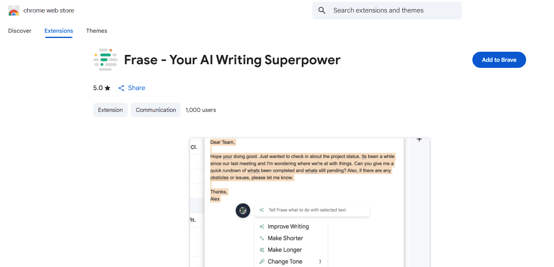Select the 1,000 users text
This screenshot has height=267, width=554.
(201, 110)
